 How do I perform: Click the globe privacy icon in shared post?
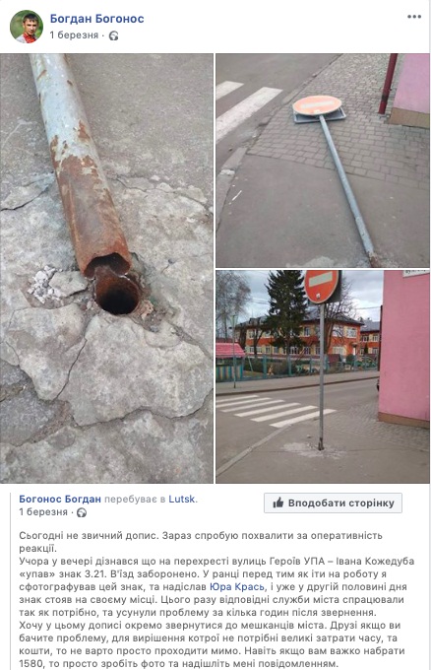pos(82,512)
